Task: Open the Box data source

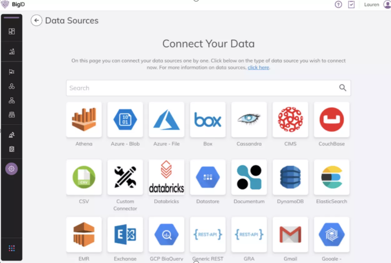Action: [208, 119]
